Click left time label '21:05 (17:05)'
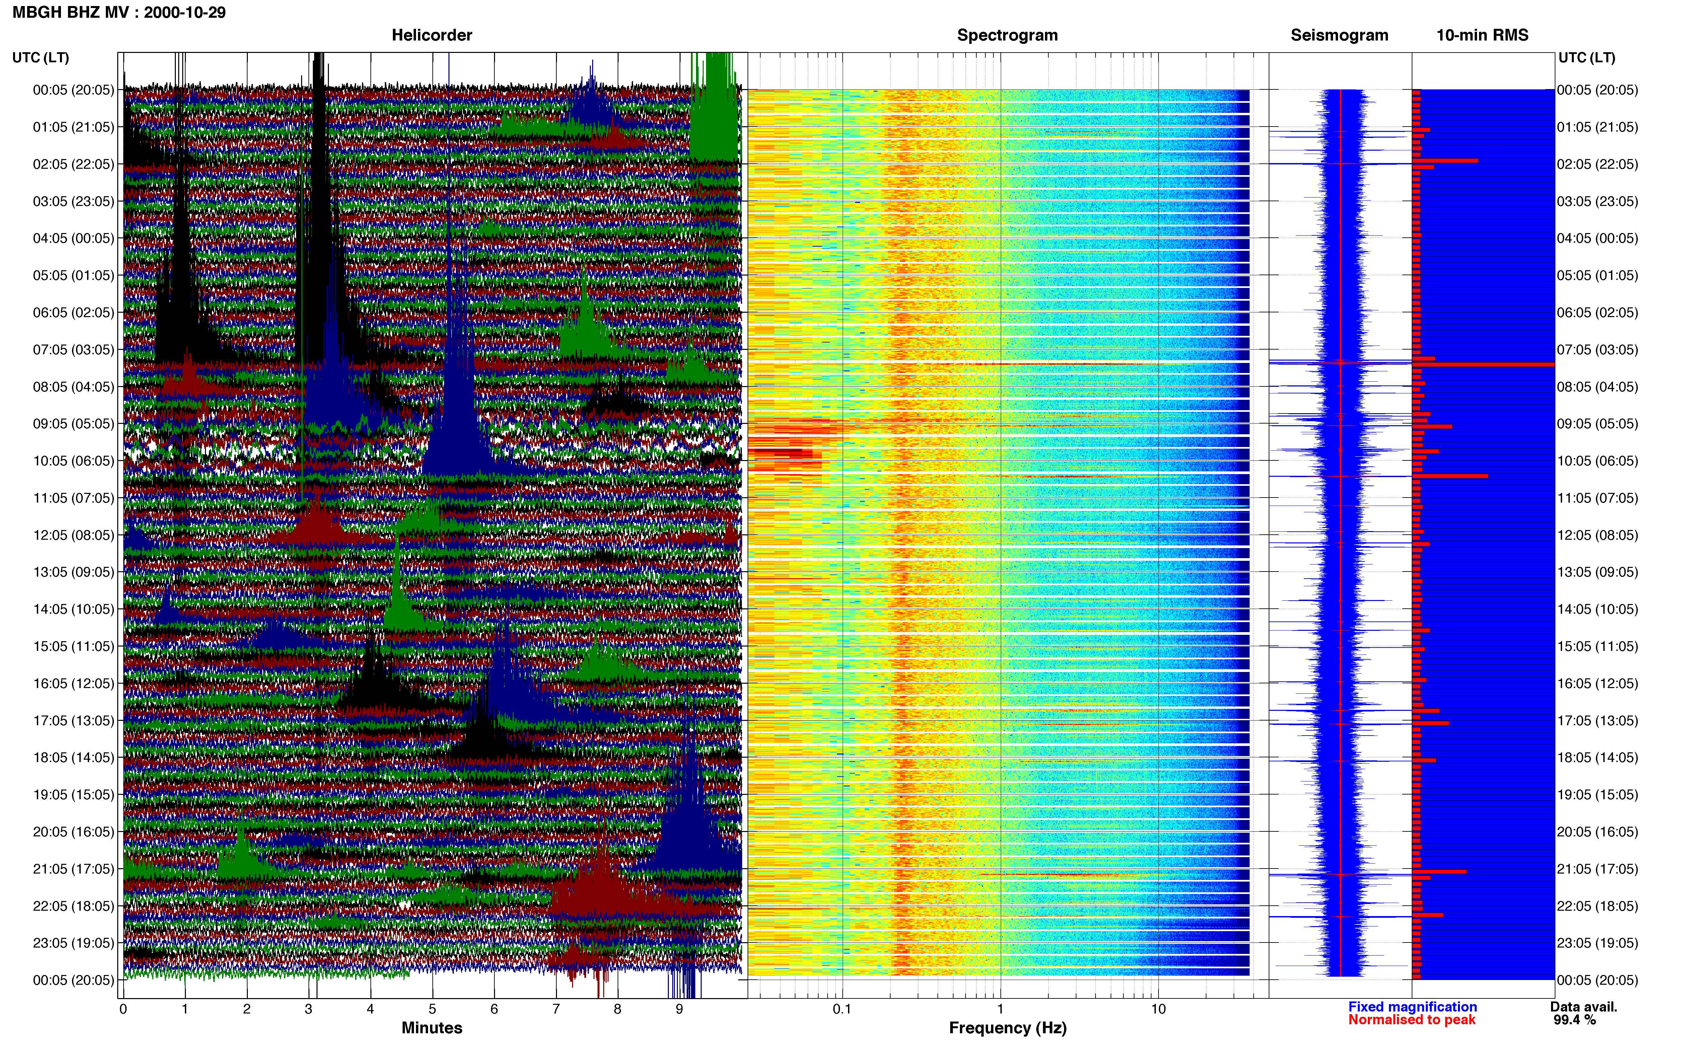This screenshot has width=1681, height=1051. click(x=74, y=868)
